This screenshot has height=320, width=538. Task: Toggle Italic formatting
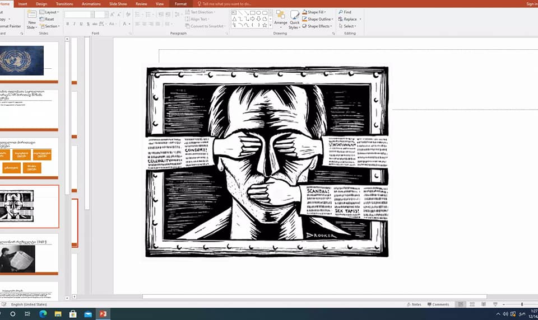[74, 24]
